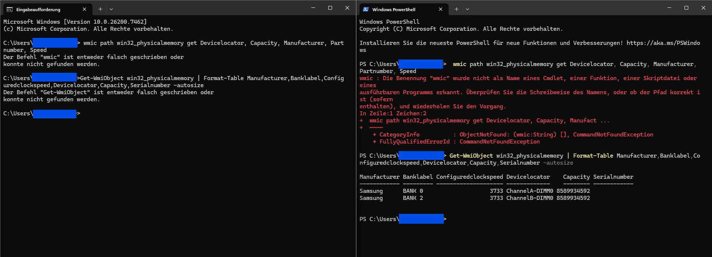The height and width of the screenshot is (257, 712).
Task: Click the ChannelA-DIMM0 entry in the output
Action: tap(529, 191)
